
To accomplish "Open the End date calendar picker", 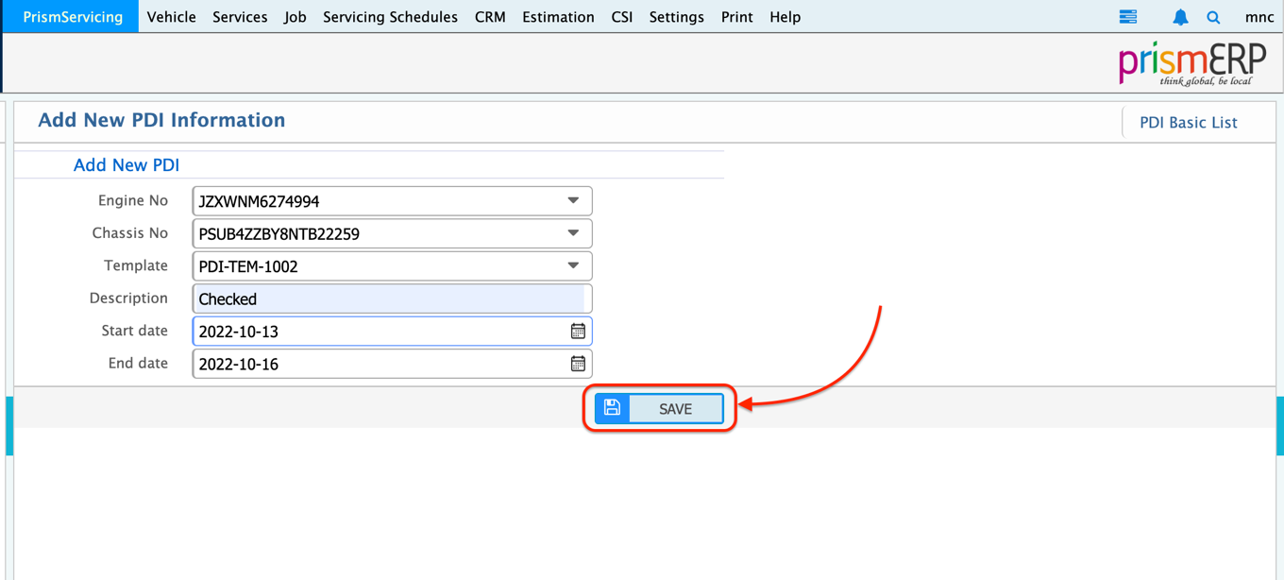I will click(578, 364).
